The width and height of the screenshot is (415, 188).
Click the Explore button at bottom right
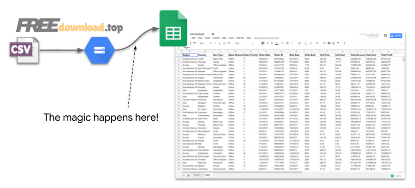click(396, 176)
